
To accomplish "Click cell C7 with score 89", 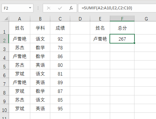I will (60, 82).
